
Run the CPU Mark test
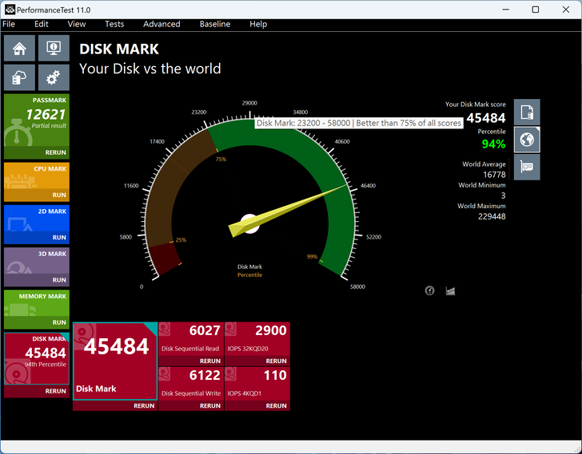58,195
